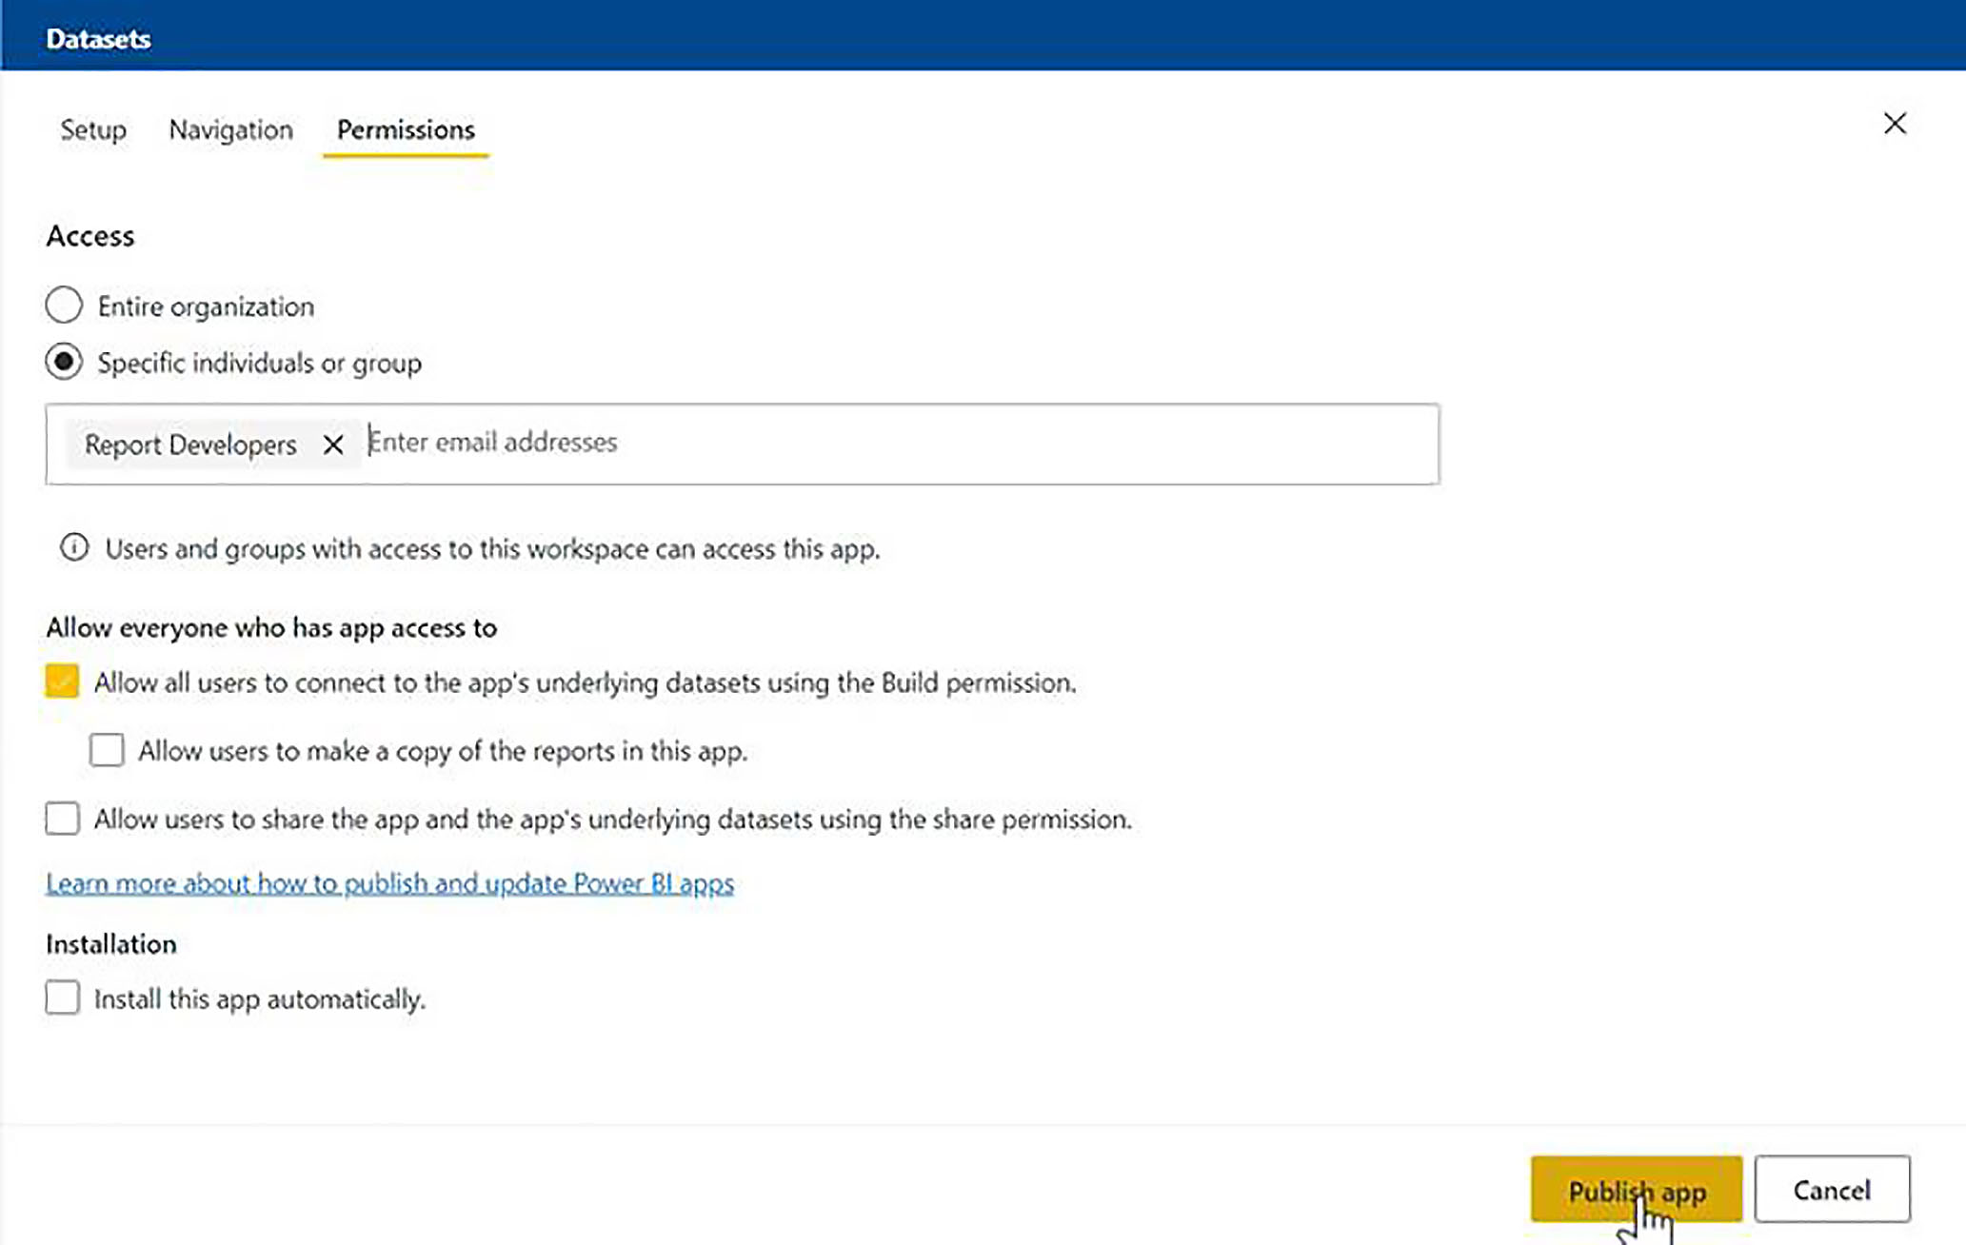Image resolution: width=1966 pixels, height=1245 pixels.
Task: Click the Entire organization label text
Action: click(206, 306)
